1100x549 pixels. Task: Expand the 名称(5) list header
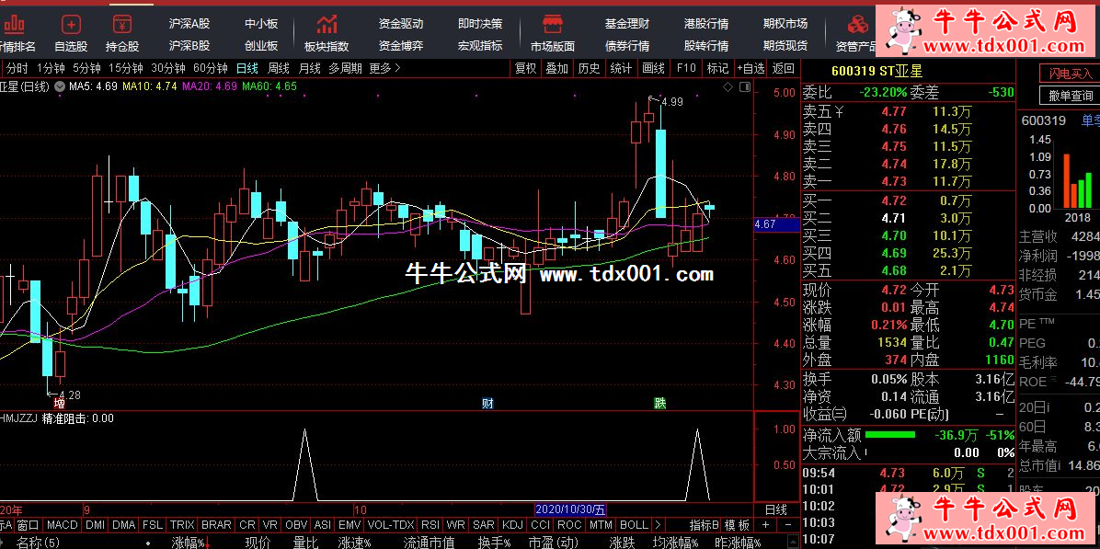tap(38, 542)
